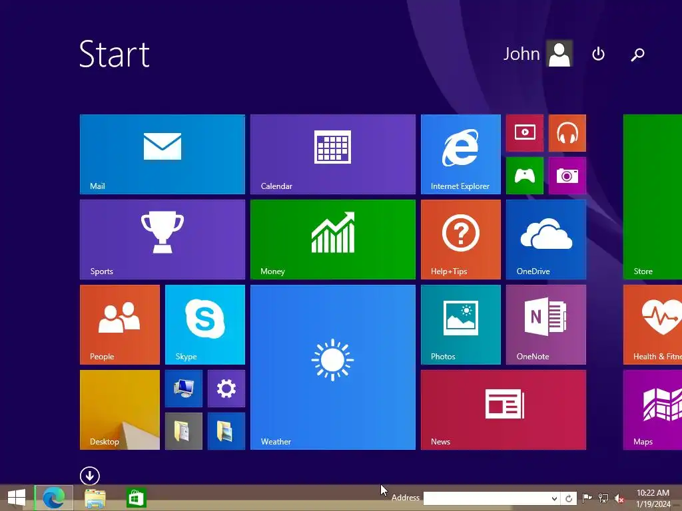Open Action Center flag icon in tray
The height and width of the screenshot is (511, 682).
pos(587,498)
